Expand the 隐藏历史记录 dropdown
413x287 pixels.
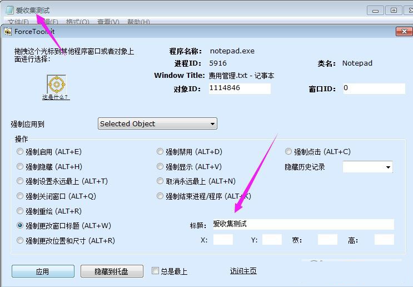click(367, 167)
